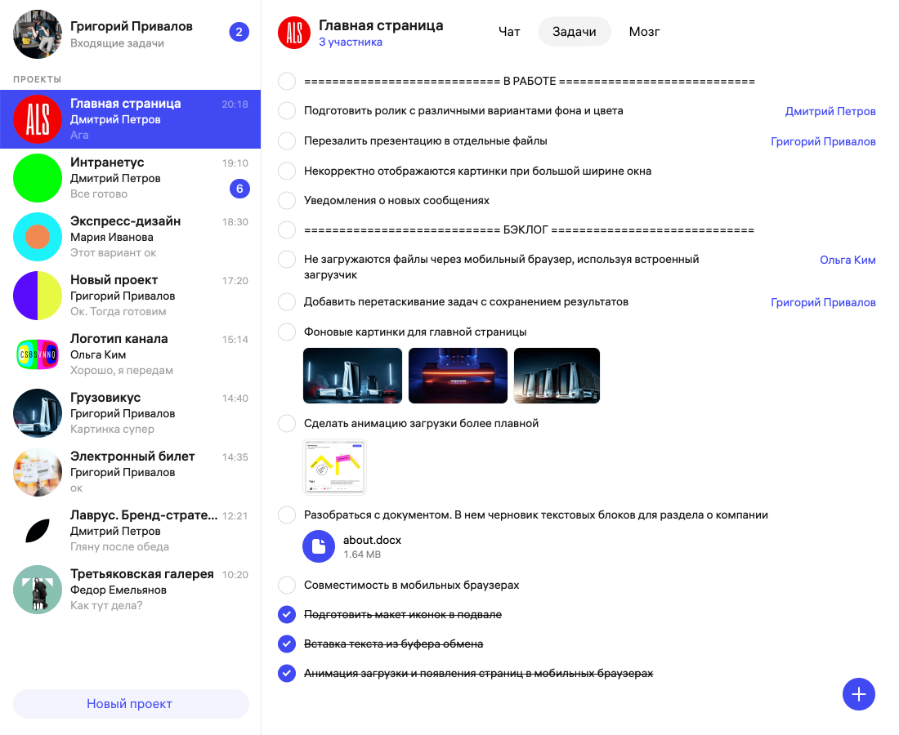
Task: Open third trucks fleet thumbnail
Action: pos(557,375)
